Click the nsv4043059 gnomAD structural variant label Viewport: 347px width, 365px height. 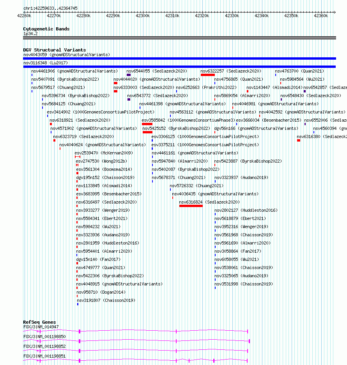(x=67, y=55)
